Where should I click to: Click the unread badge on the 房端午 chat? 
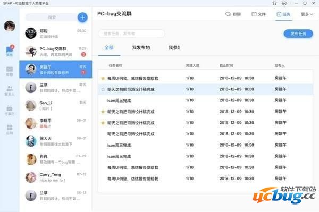tap(83, 72)
